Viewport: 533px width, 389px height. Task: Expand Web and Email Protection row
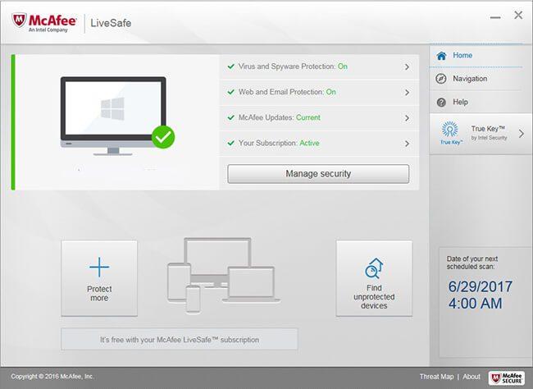pos(407,92)
